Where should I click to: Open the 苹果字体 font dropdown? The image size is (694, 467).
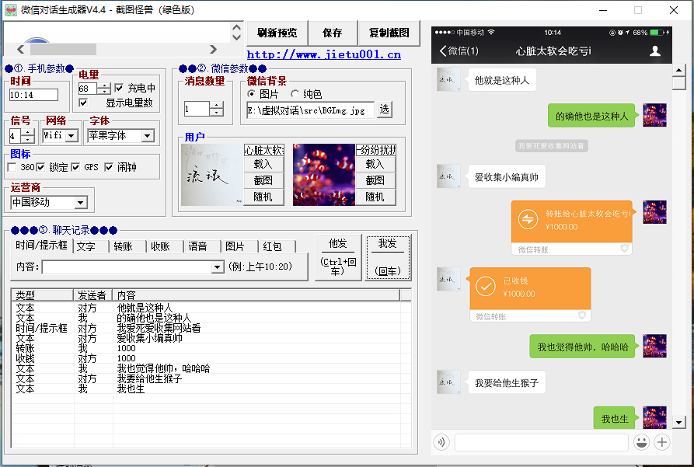(148, 135)
